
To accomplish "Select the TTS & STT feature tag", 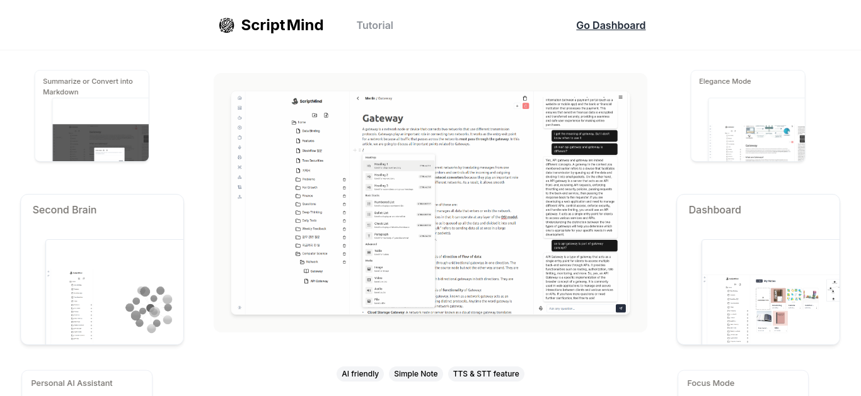I will click(486, 374).
